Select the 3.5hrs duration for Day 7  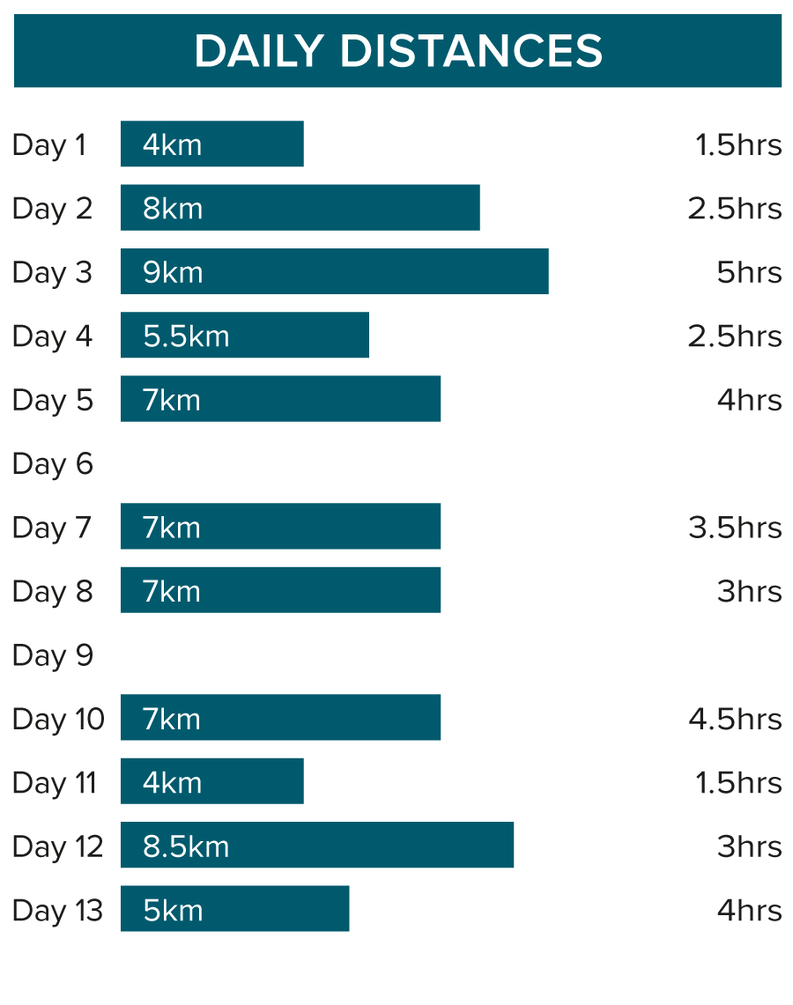pyautogui.click(x=735, y=528)
